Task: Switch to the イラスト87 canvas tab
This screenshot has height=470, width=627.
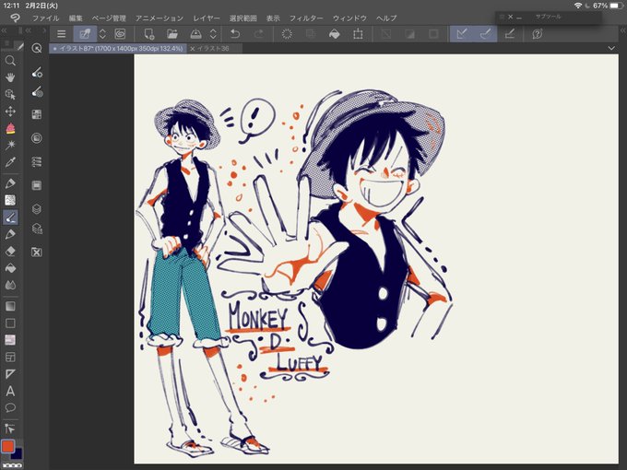Action: tap(118, 48)
